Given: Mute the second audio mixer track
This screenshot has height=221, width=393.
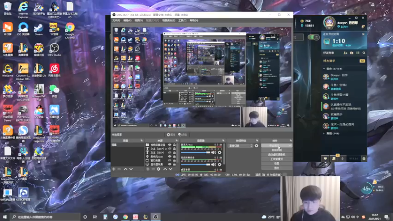Looking at the screenshot, I should point(214,165).
